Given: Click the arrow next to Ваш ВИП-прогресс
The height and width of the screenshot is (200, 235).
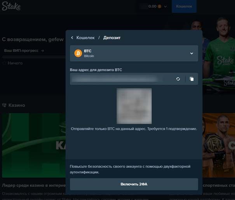Looking at the screenshot, I should coord(42,50).
